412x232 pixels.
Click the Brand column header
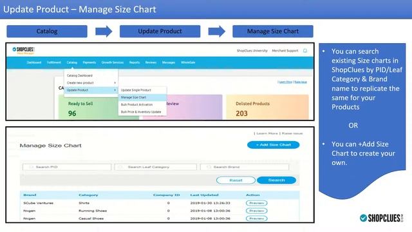(30, 195)
